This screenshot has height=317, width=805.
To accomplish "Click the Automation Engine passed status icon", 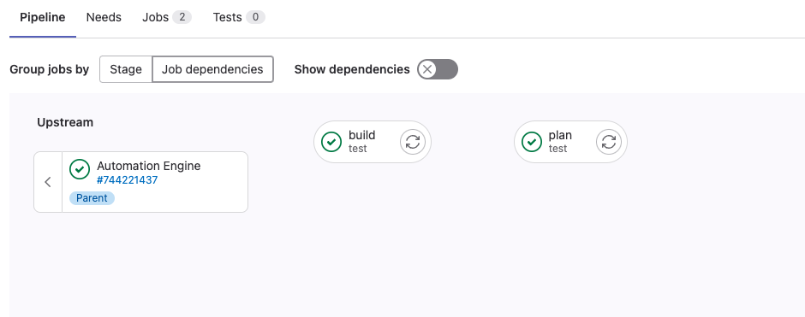I will (80, 169).
